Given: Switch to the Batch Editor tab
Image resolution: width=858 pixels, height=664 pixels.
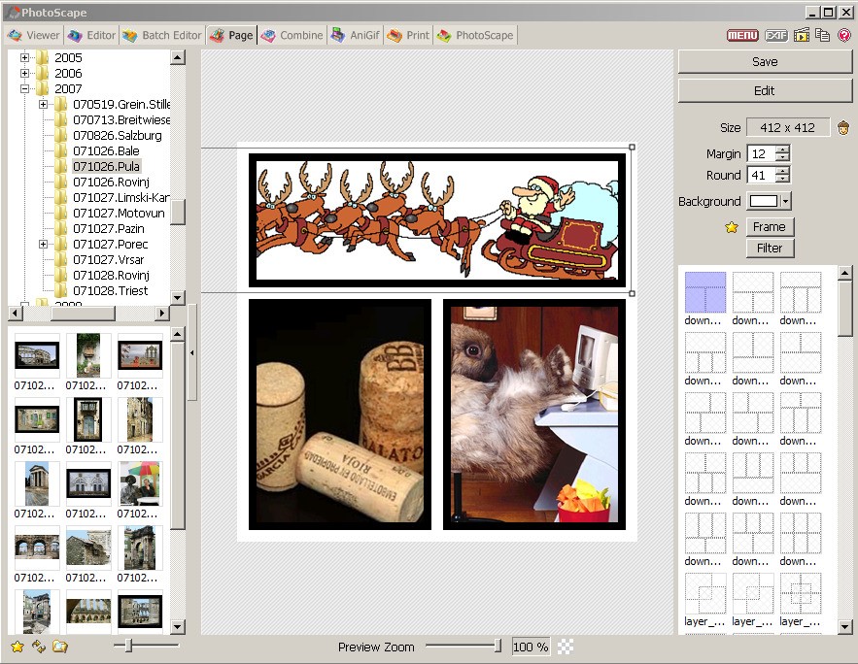Looking at the screenshot, I should [162, 36].
